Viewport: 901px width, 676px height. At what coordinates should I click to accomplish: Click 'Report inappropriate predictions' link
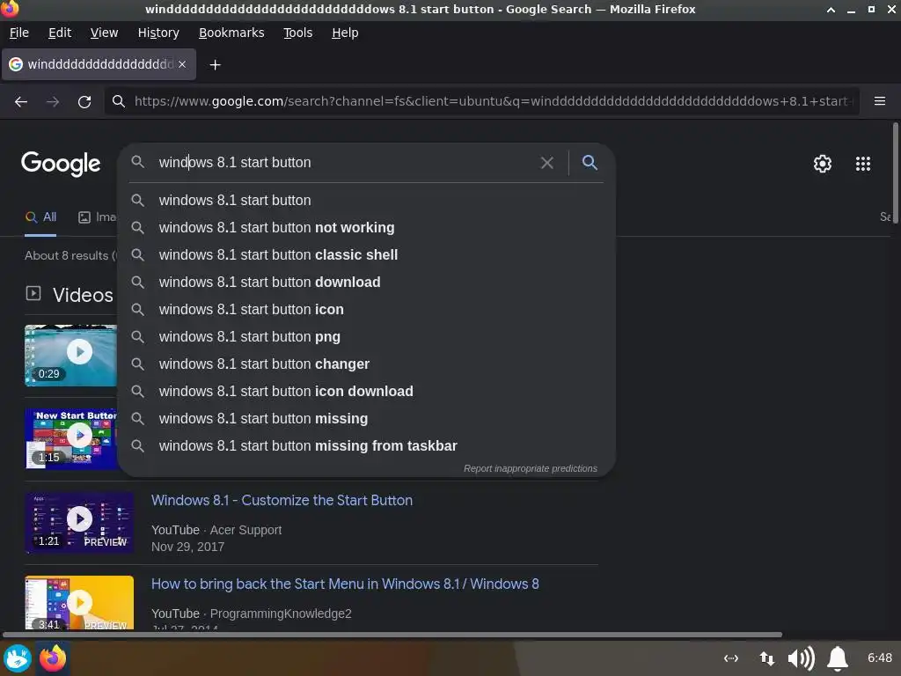(530, 468)
